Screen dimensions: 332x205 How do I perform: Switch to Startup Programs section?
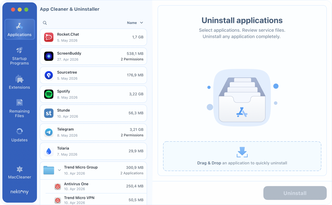(20, 56)
